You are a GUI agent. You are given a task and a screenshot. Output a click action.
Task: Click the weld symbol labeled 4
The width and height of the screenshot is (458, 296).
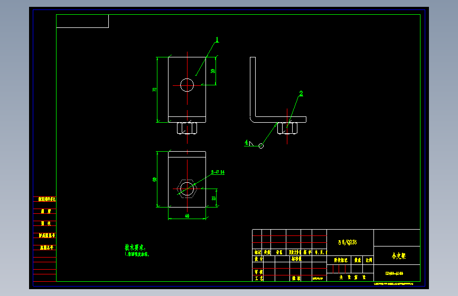[249, 143]
